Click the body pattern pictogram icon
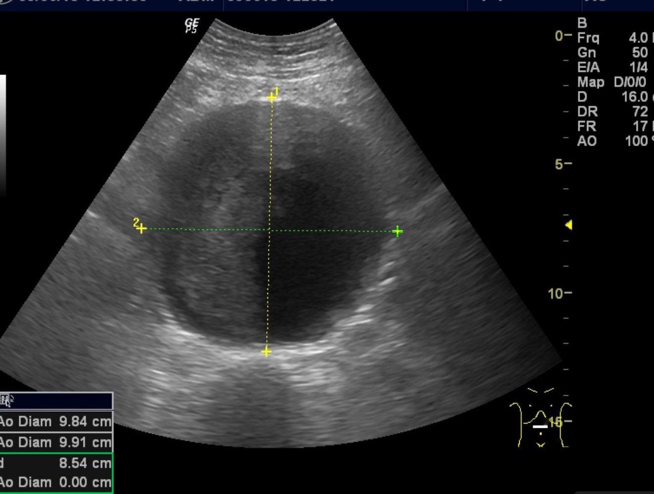 tap(540, 418)
